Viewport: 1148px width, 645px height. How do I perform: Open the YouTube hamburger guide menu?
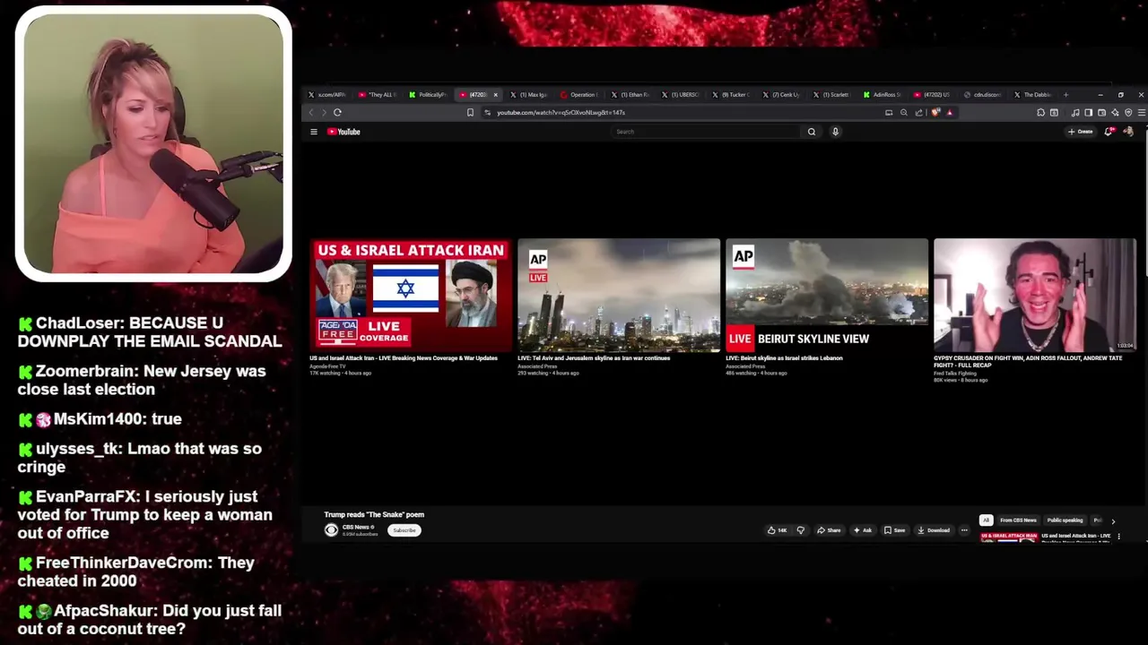coord(314,132)
